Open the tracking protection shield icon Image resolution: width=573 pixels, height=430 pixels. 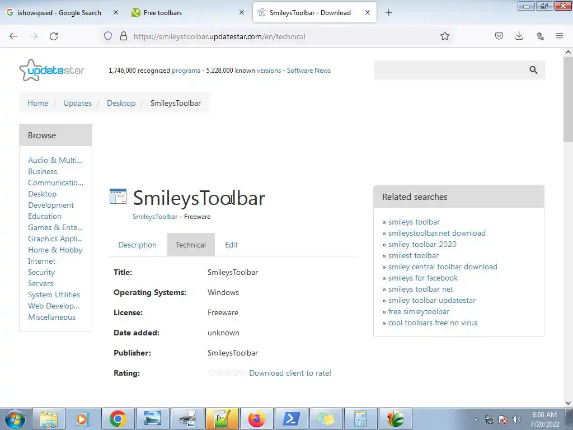click(x=108, y=36)
